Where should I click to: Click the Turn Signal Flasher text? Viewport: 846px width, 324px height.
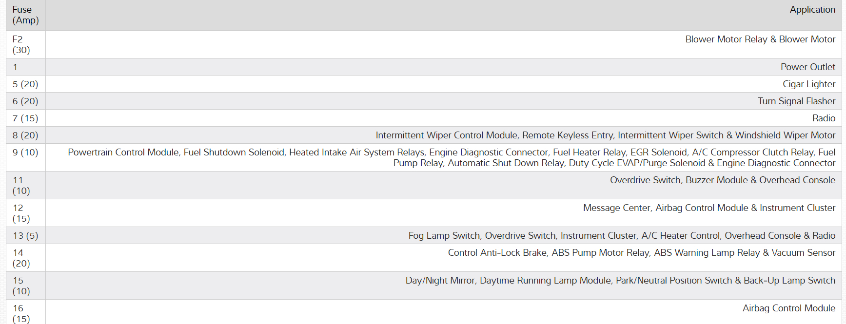click(796, 101)
